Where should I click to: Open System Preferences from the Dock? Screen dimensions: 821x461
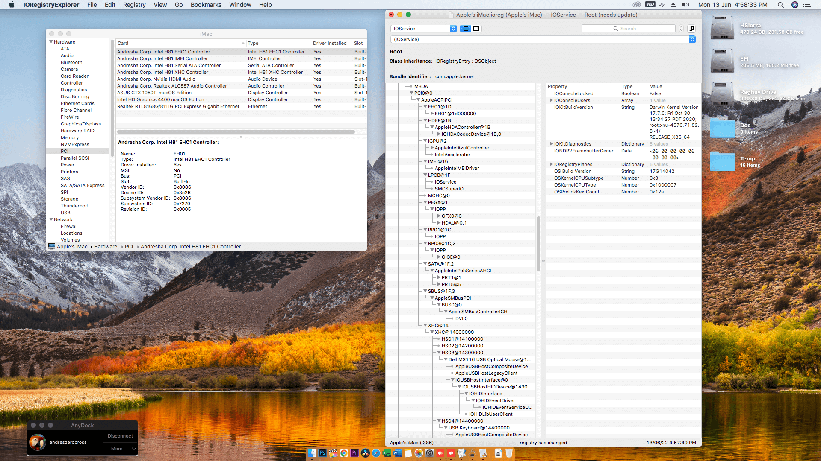coord(429,453)
